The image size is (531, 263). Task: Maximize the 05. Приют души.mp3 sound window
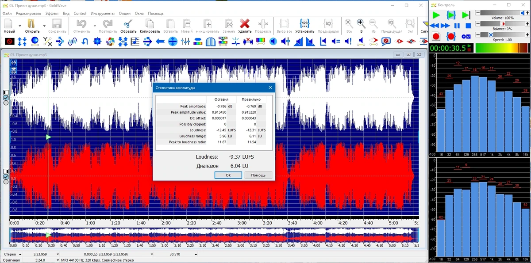click(x=408, y=54)
